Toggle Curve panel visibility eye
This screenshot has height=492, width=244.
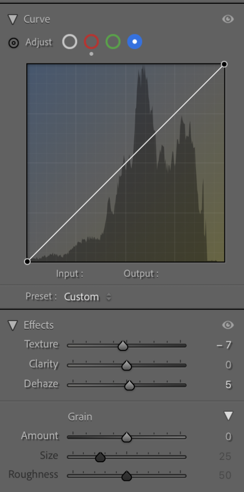tap(228, 19)
